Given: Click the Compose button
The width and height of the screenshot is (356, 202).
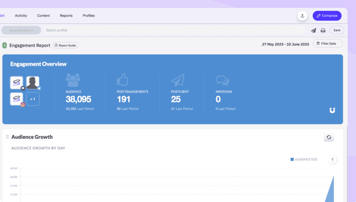Looking at the screenshot, I should pos(327,16).
